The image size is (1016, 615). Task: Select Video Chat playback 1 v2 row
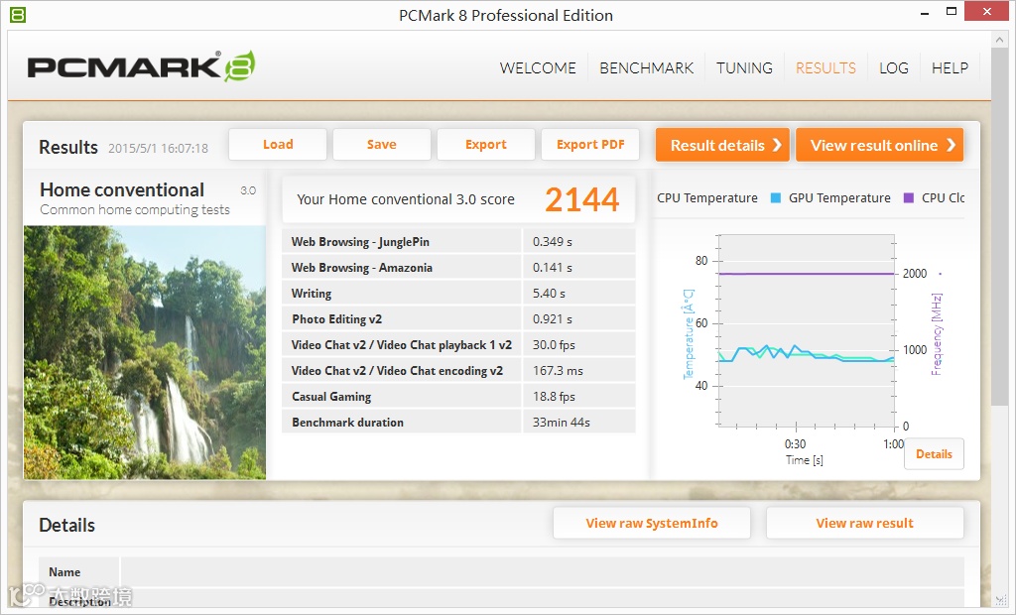click(x=458, y=345)
